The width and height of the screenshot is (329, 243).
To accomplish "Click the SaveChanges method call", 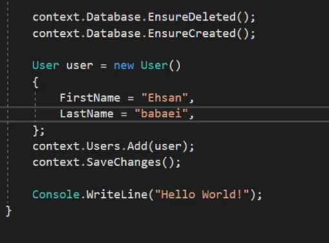I will point(124,162).
